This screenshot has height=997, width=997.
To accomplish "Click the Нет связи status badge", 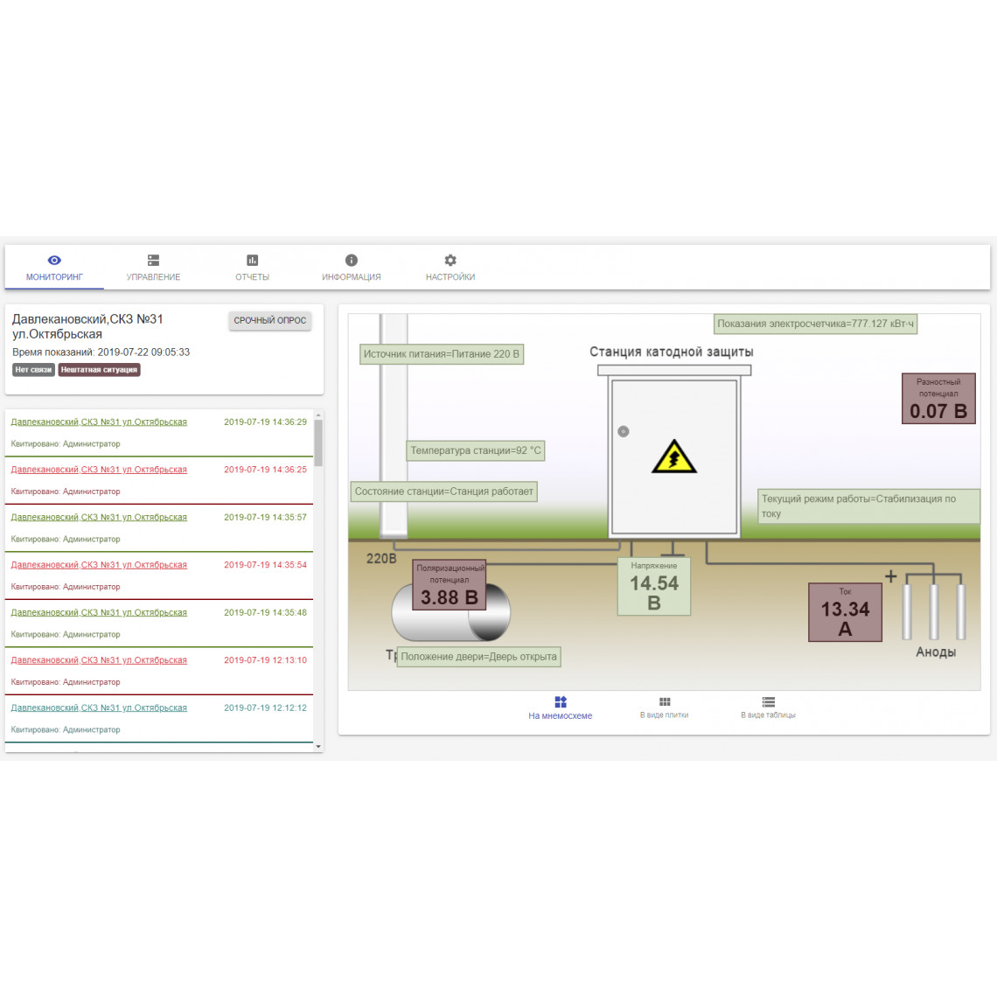I will coord(34,369).
